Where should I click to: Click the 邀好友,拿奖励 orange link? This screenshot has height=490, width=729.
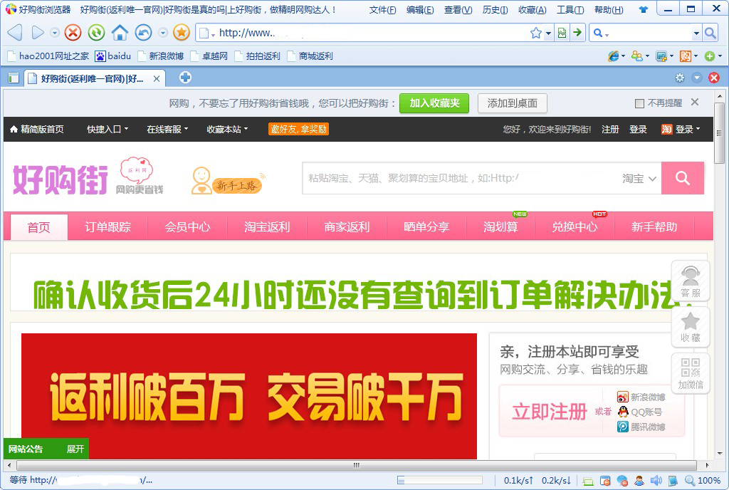[298, 129]
